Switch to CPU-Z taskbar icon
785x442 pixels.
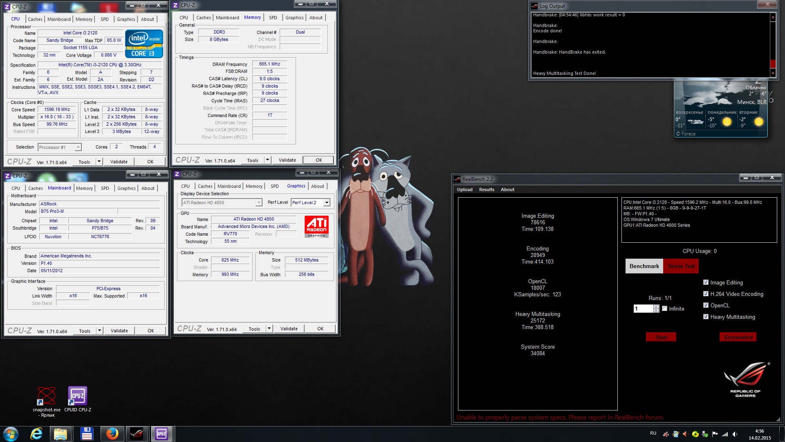tap(161, 434)
